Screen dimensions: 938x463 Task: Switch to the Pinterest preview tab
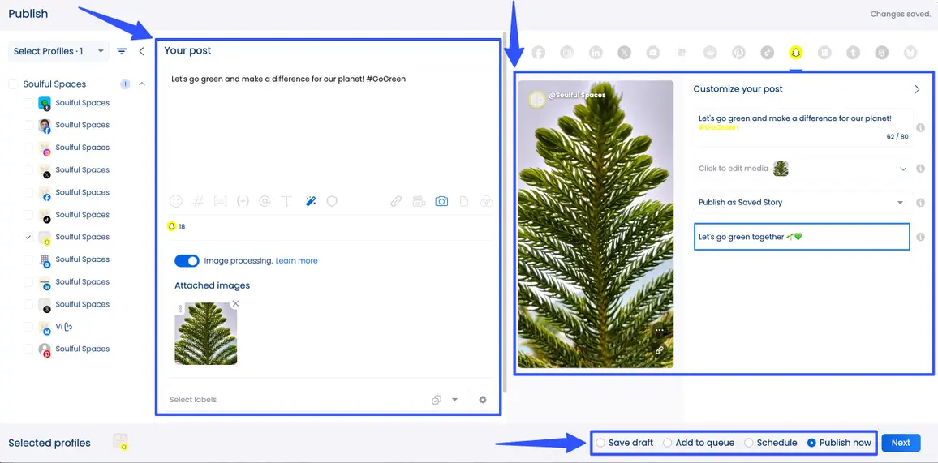738,53
